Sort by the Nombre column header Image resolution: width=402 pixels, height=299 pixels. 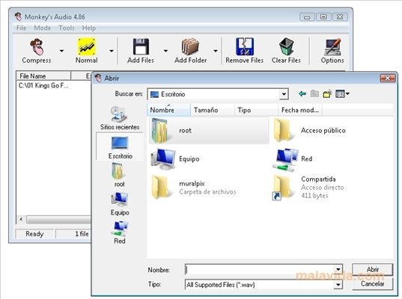point(168,110)
